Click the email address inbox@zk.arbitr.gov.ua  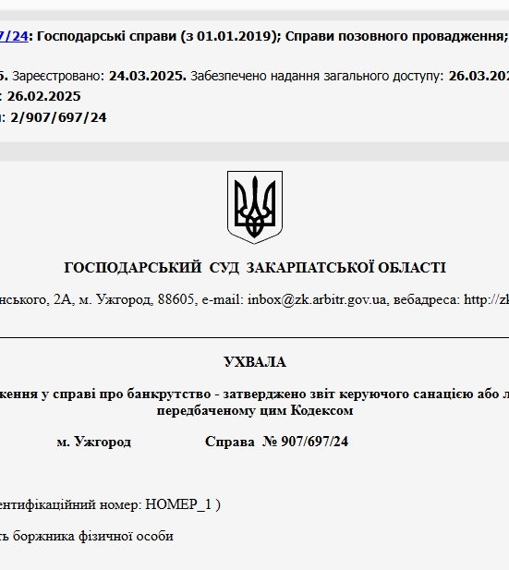317,299
